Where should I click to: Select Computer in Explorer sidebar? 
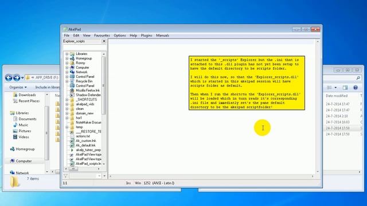coord(24,161)
